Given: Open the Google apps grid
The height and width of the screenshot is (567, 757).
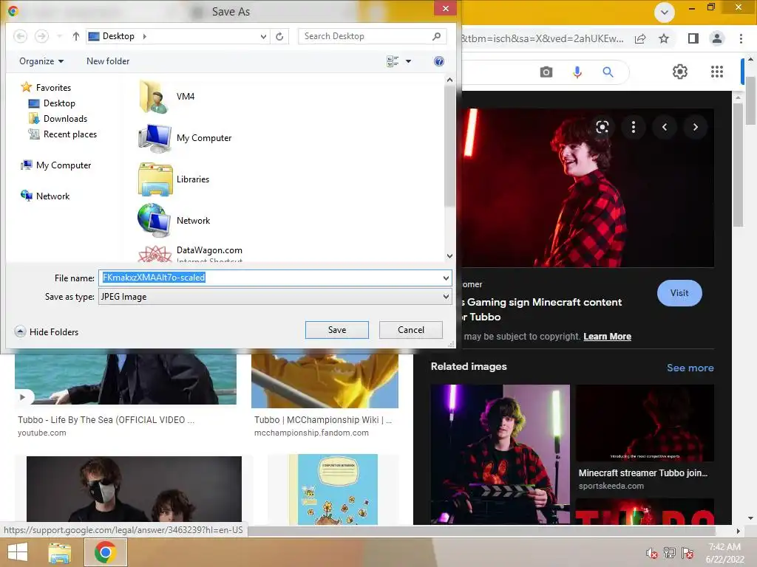Looking at the screenshot, I should coord(717,72).
